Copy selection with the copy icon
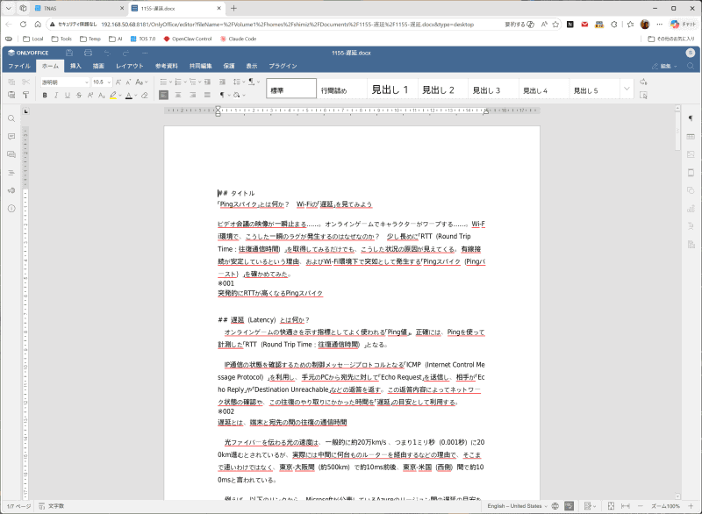 (11, 82)
